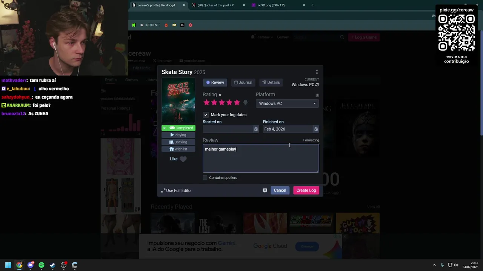Click the volume icon in system tray
483x271 pixels.
point(456,265)
